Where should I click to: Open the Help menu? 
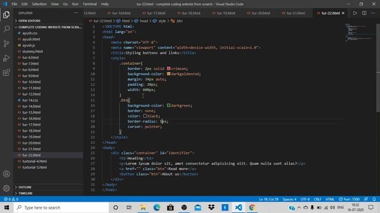point(104,4)
